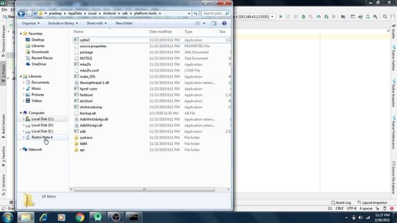Click the horizontal scrollbar in file list
Viewport: 397px width, 223px height.
point(145,190)
